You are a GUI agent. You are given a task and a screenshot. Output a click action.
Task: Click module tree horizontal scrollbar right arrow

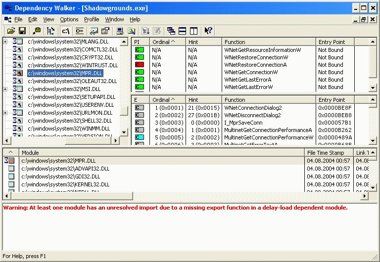[x=116, y=140]
